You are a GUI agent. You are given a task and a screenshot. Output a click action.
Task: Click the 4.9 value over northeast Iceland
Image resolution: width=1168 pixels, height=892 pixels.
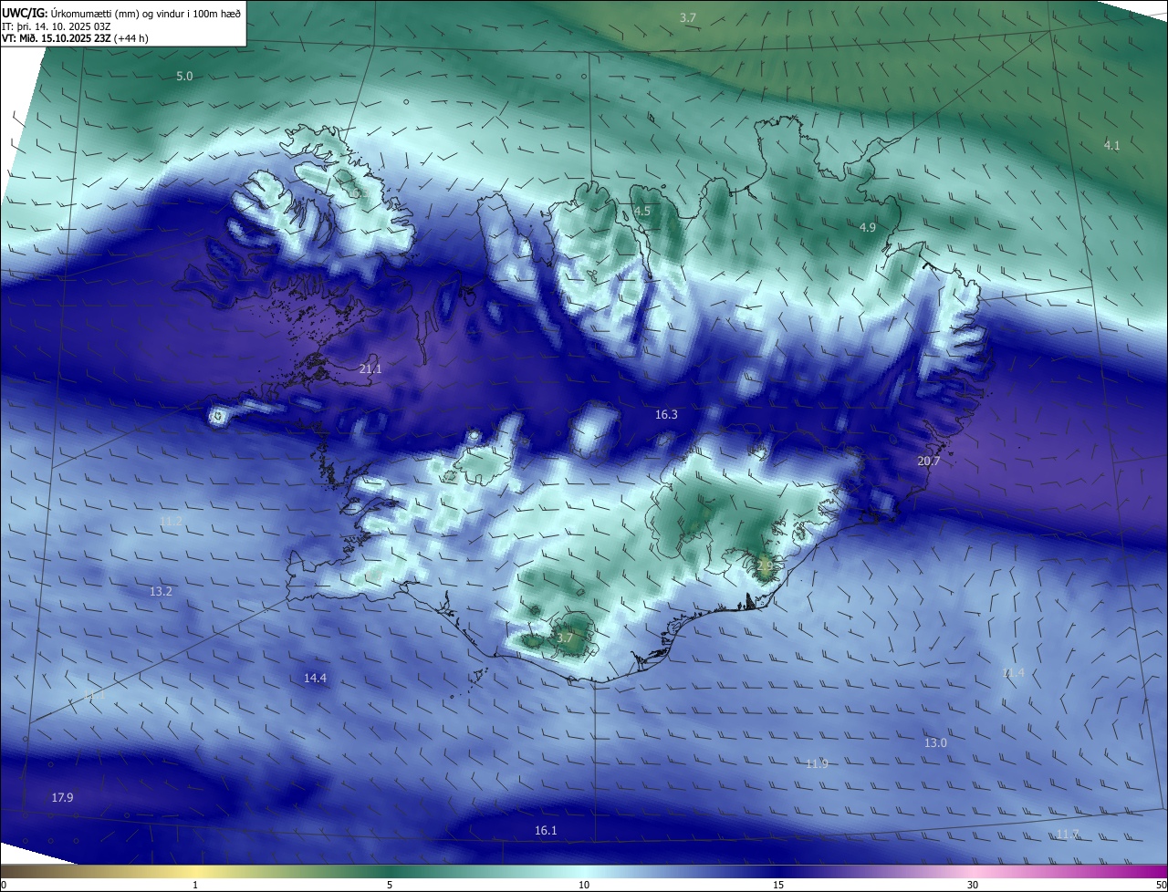pos(868,227)
